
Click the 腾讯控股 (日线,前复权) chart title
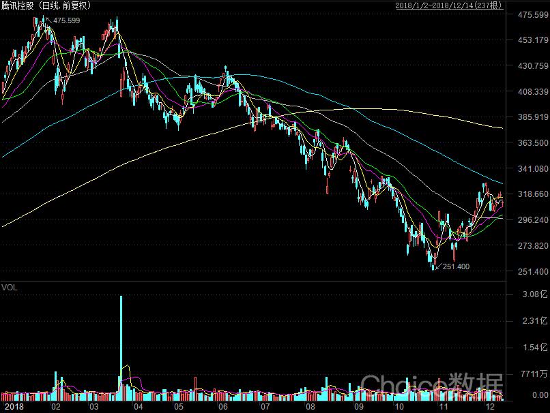coord(46,5)
